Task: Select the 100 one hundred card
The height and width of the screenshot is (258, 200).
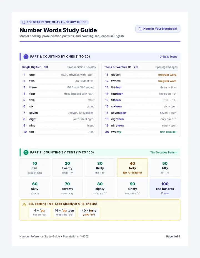Action: [165, 188]
